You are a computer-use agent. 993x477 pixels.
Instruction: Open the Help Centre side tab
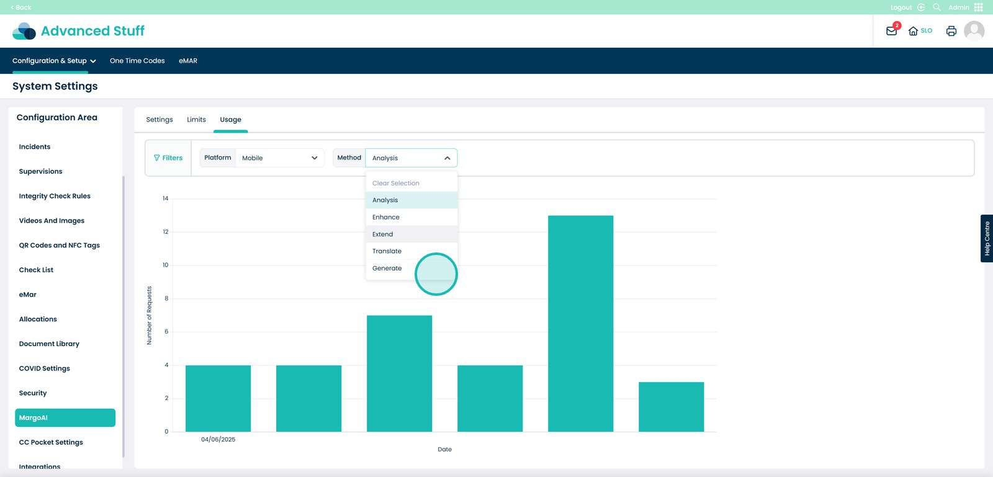point(986,238)
